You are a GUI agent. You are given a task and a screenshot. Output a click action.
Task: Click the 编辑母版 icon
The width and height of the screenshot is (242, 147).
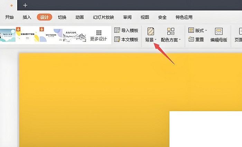pos(219,31)
